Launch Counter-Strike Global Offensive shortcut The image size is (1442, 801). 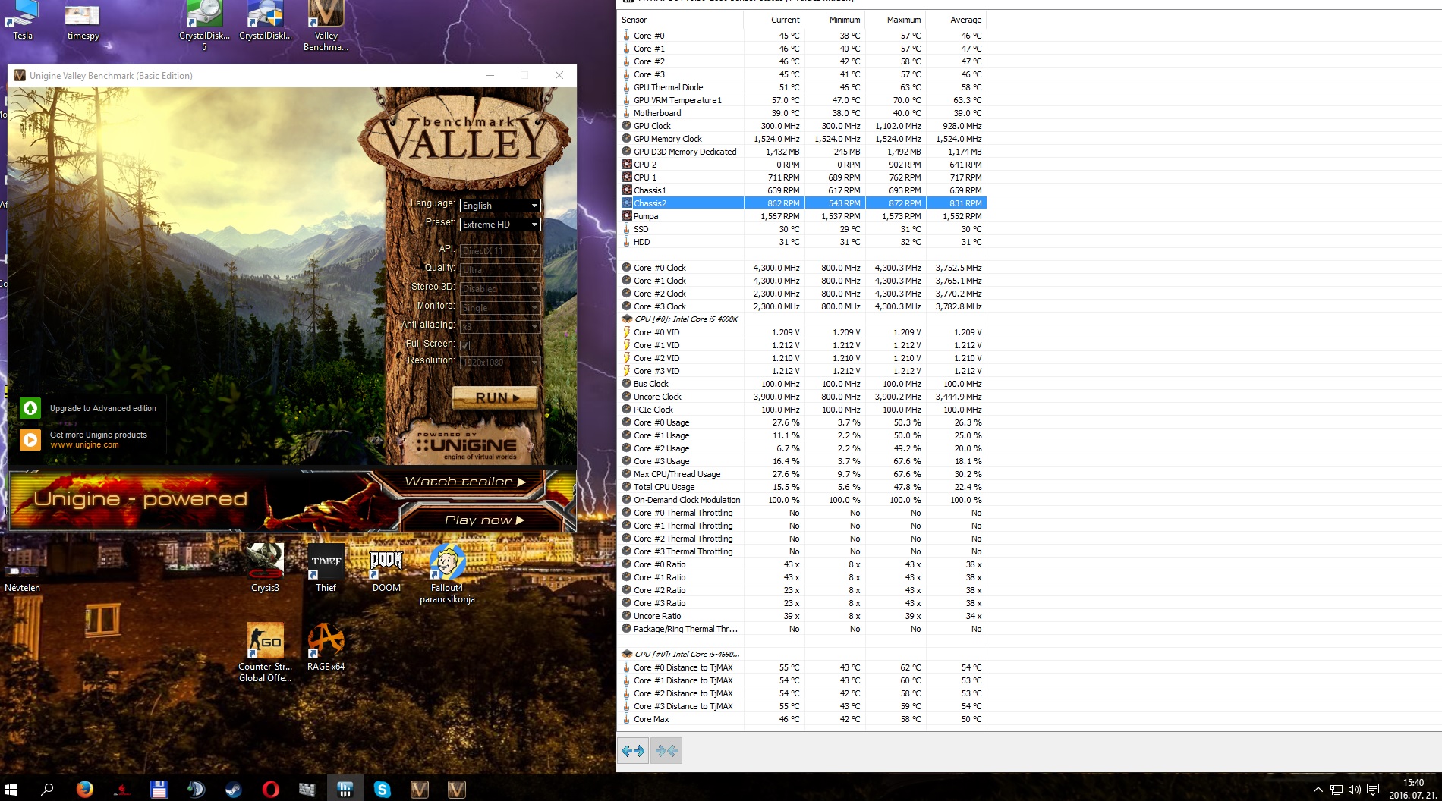265,652
